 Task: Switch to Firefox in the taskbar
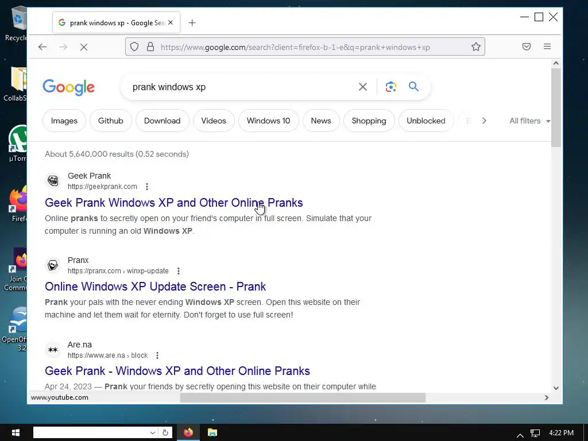tap(188, 433)
